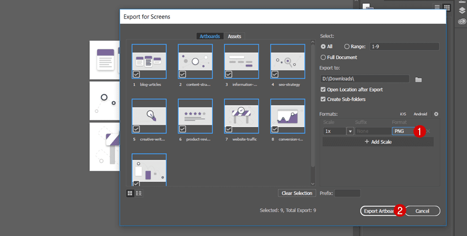Open the Creative Cloud Libraries panel icon
The height and width of the screenshot is (236, 467).
pyautogui.click(x=462, y=22)
